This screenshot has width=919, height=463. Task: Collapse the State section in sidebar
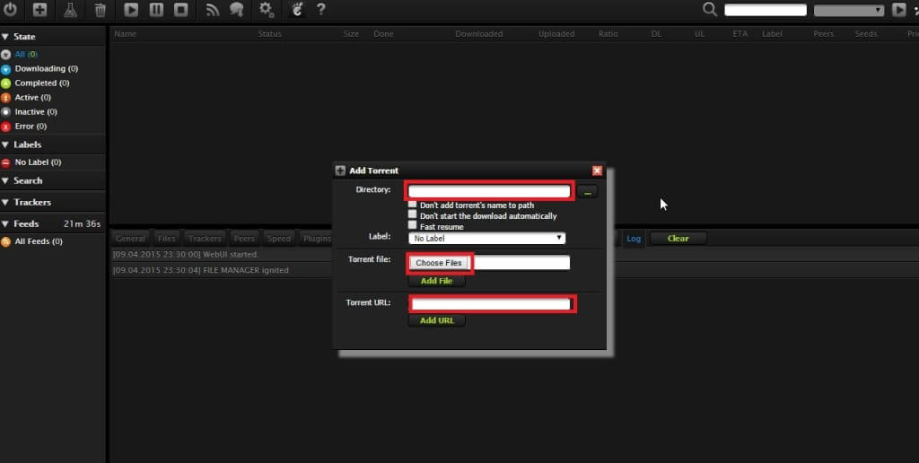(x=5, y=37)
